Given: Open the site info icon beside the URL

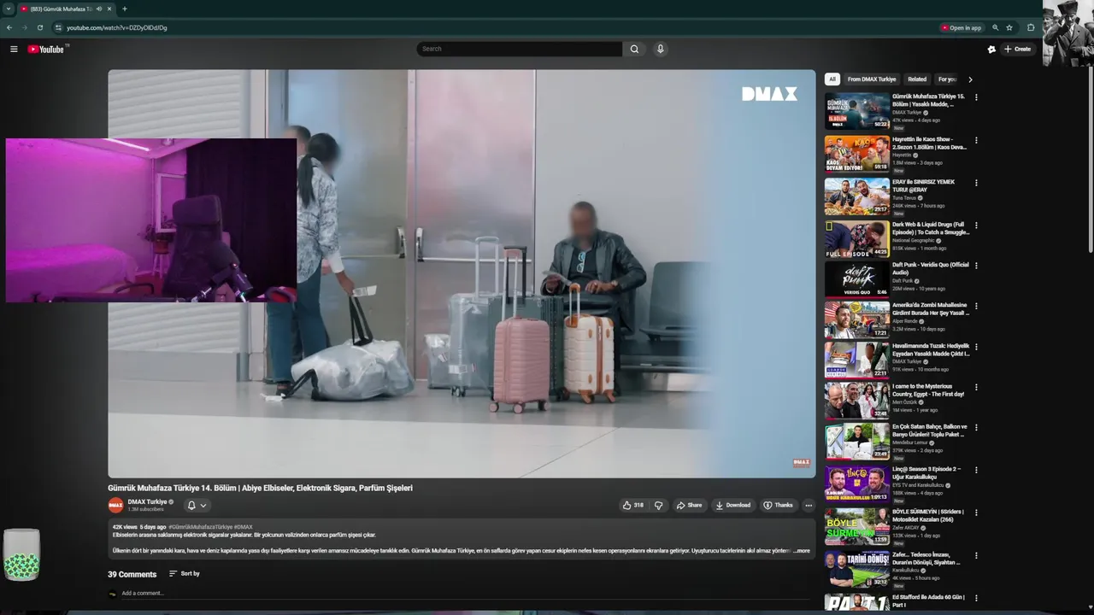Looking at the screenshot, I should click(58, 27).
